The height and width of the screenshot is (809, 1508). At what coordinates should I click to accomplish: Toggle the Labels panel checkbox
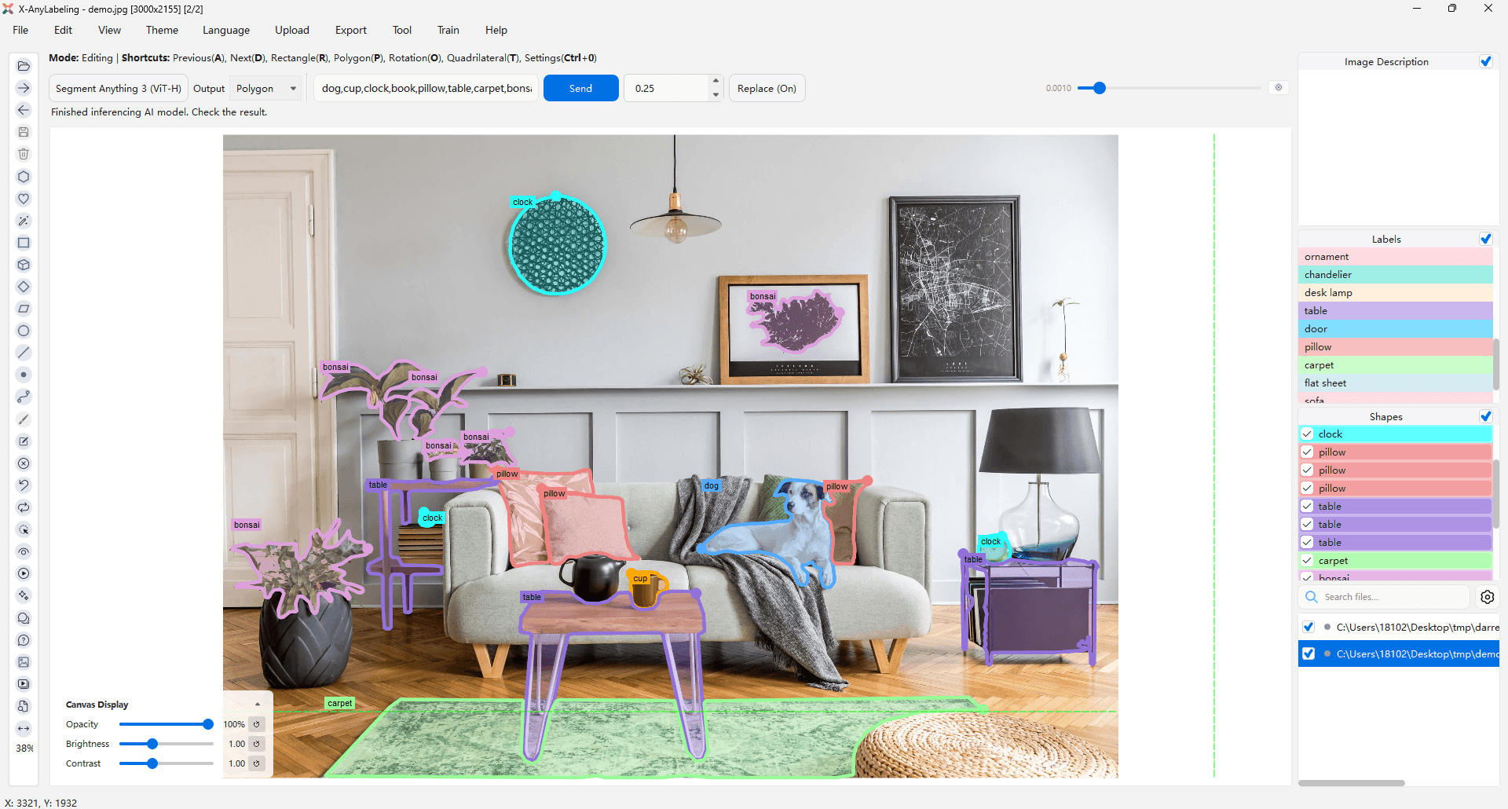[1486, 239]
